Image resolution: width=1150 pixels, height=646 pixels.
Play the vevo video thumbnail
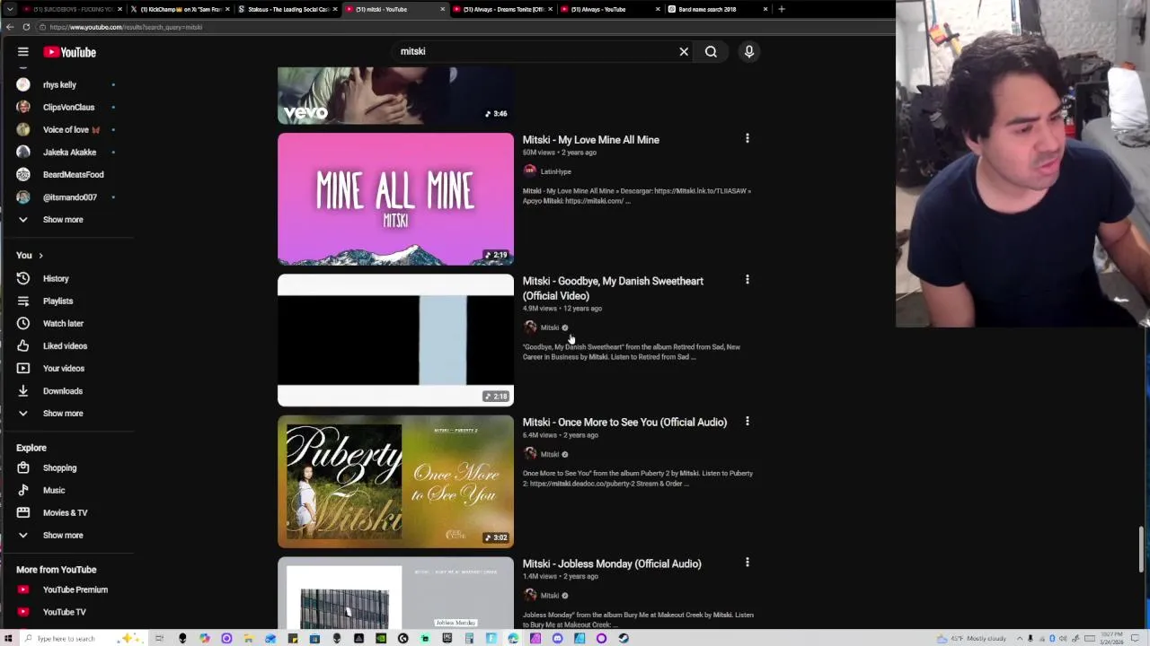pyautogui.click(x=395, y=95)
